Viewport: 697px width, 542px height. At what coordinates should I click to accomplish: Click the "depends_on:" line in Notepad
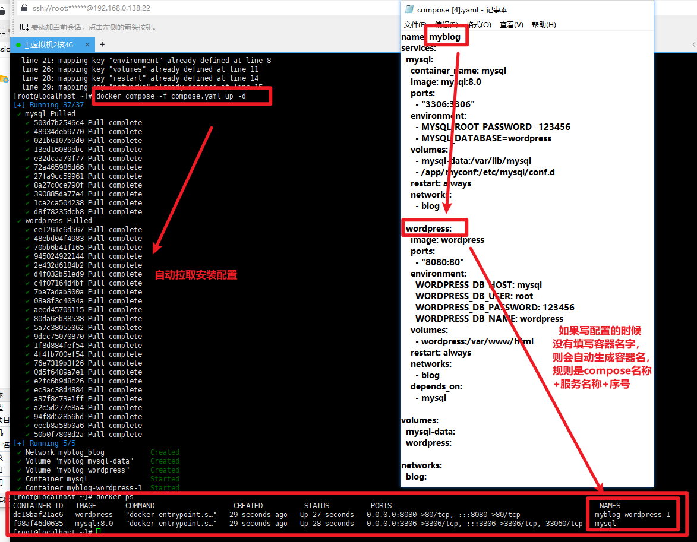point(437,386)
